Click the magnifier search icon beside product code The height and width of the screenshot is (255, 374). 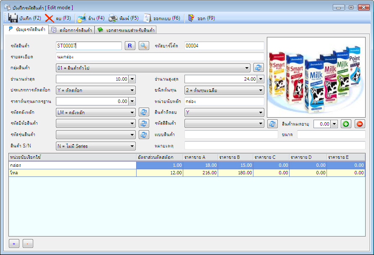click(144, 45)
